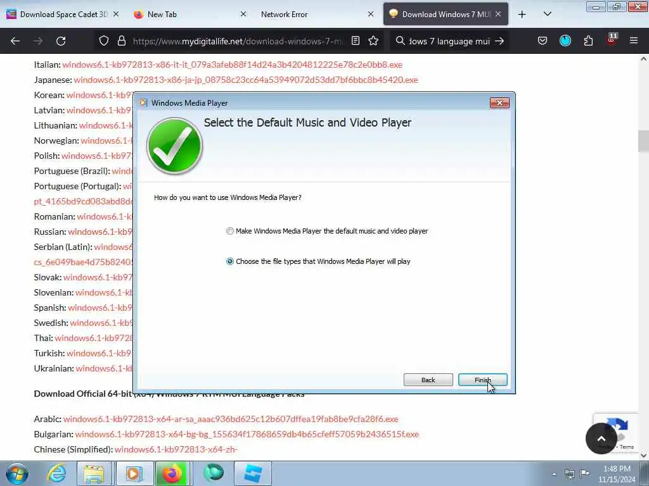Open the Bulgarian x64 language pack link
The height and width of the screenshot is (486, 649).
(x=247, y=434)
